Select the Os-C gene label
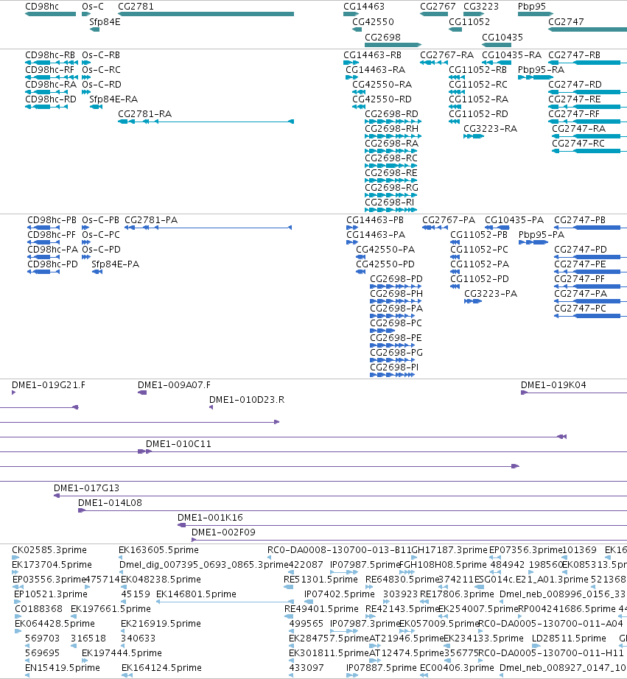The width and height of the screenshot is (627, 679). click(x=93, y=7)
